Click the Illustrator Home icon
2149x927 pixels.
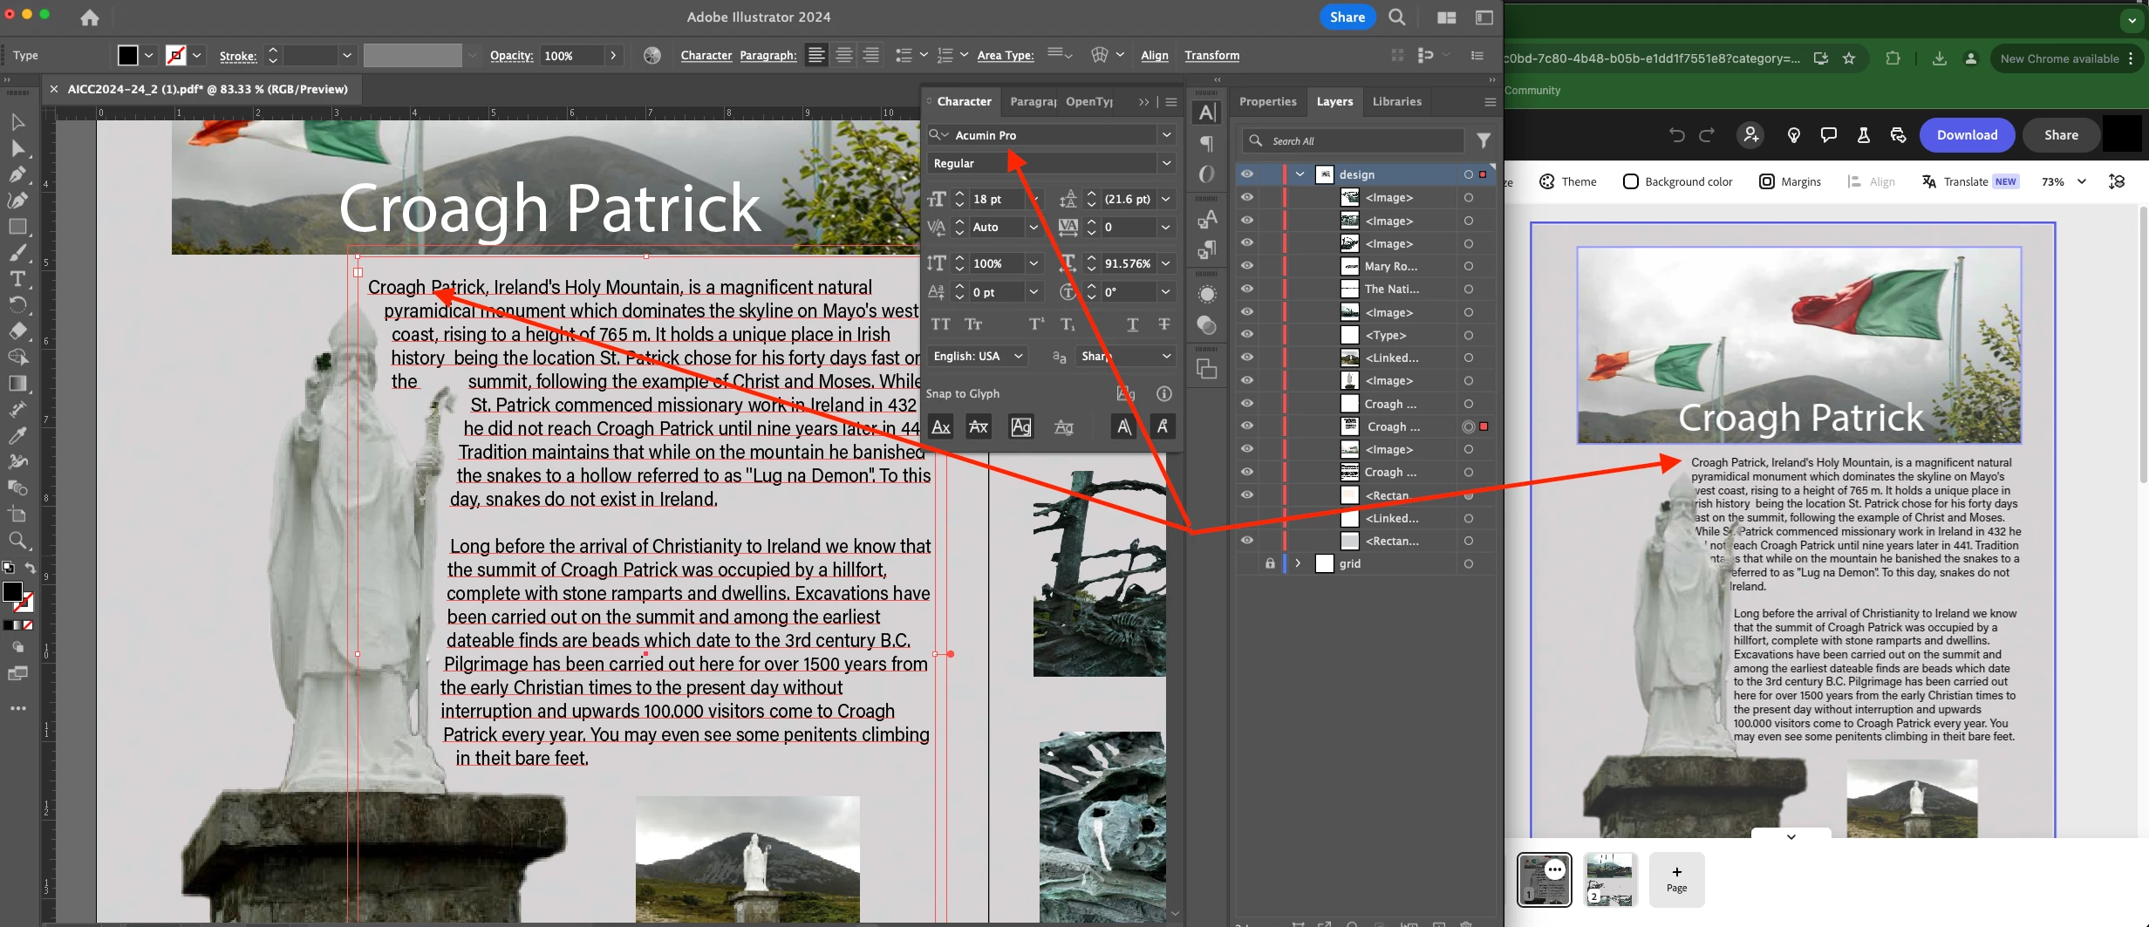[89, 17]
